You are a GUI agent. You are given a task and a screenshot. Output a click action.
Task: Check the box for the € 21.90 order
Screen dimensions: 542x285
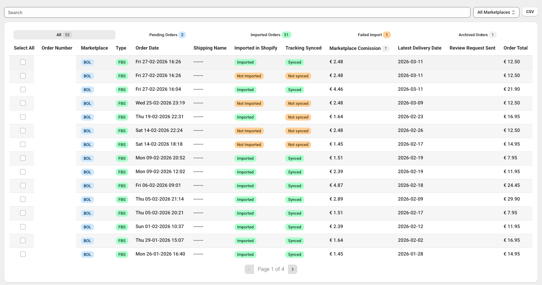pyautogui.click(x=23, y=89)
